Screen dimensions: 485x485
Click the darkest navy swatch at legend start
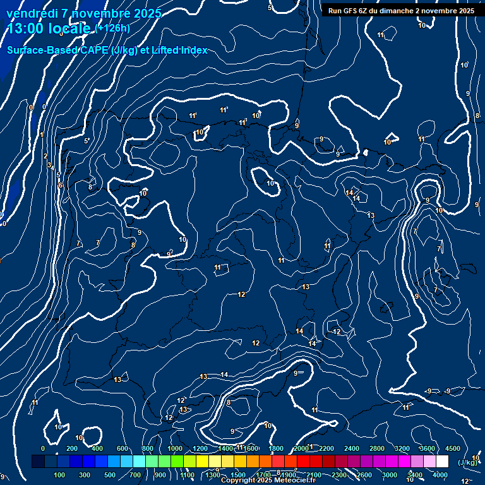pos(38,462)
